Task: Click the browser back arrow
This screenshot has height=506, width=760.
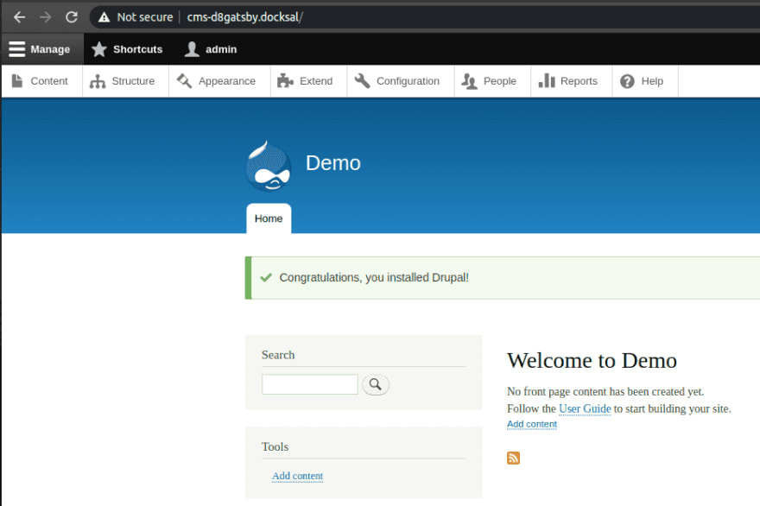Action: pyautogui.click(x=19, y=17)
